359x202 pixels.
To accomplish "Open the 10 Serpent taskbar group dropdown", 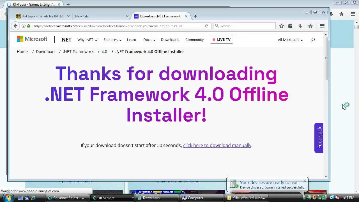I will tap(133, 198).
